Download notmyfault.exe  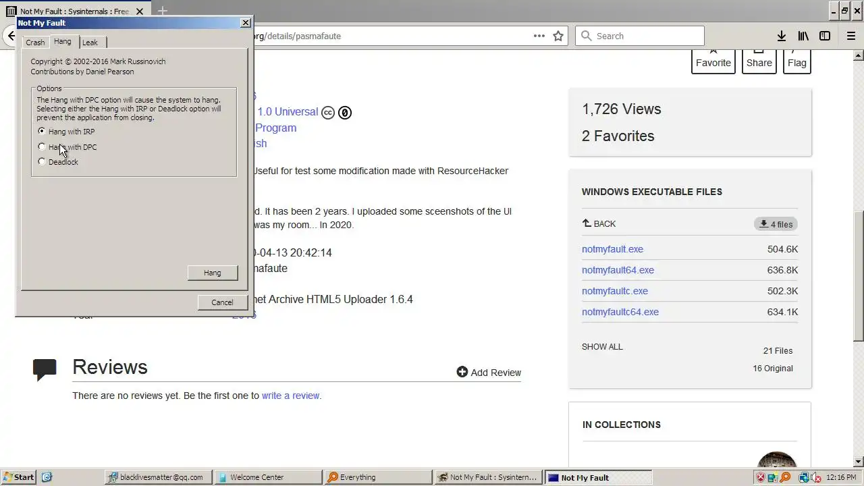tap(612, 249)
